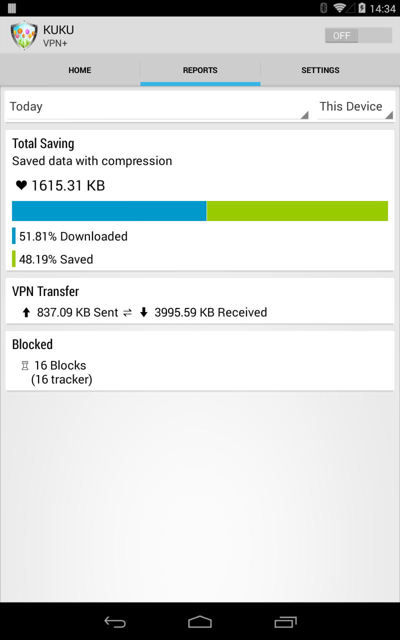Select the REPORTS tab
The width and height of the screenshot is (400, 640).
tap(200, 70)
